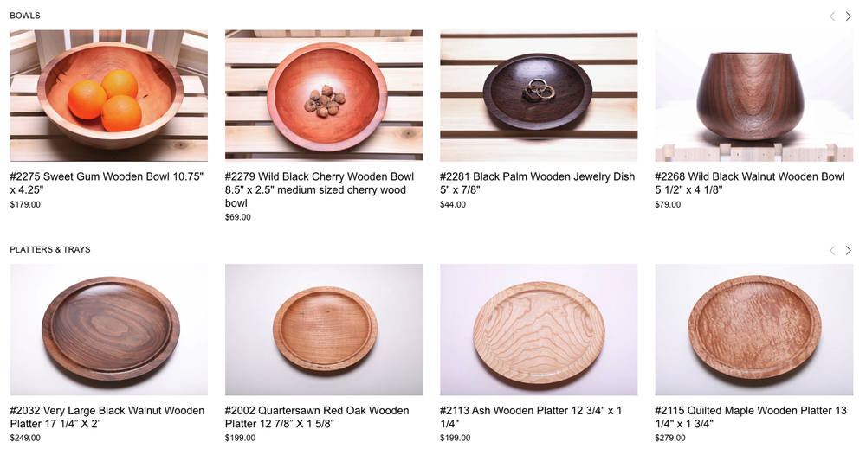View the Black Palm jewelry dish image
Screen dimensions: 866x455
539,95
